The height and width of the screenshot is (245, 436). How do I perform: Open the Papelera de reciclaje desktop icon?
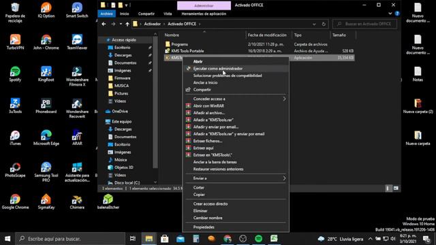pyautogui.click(x=15, y=13)
